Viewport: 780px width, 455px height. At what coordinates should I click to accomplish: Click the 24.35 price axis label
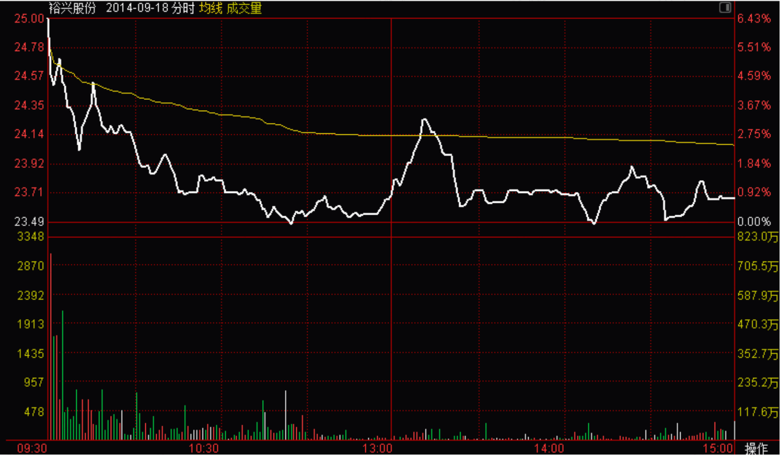pyautogui.click(x=28, y=105)
